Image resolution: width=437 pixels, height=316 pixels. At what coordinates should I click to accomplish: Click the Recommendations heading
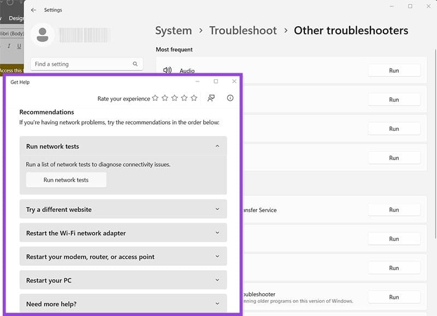point(46,112)
